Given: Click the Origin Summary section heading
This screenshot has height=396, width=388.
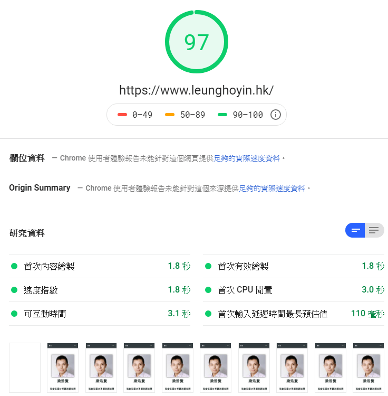Looking at the screenshot, I should click(40, 188).
